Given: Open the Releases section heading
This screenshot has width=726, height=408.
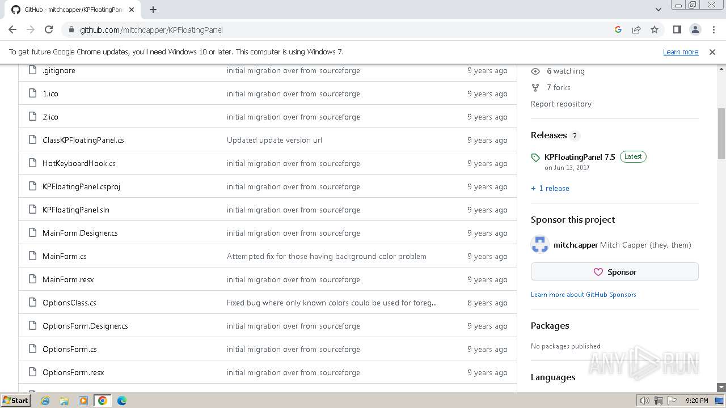Looking at the screenshot, I should click(x=549, y=135).
